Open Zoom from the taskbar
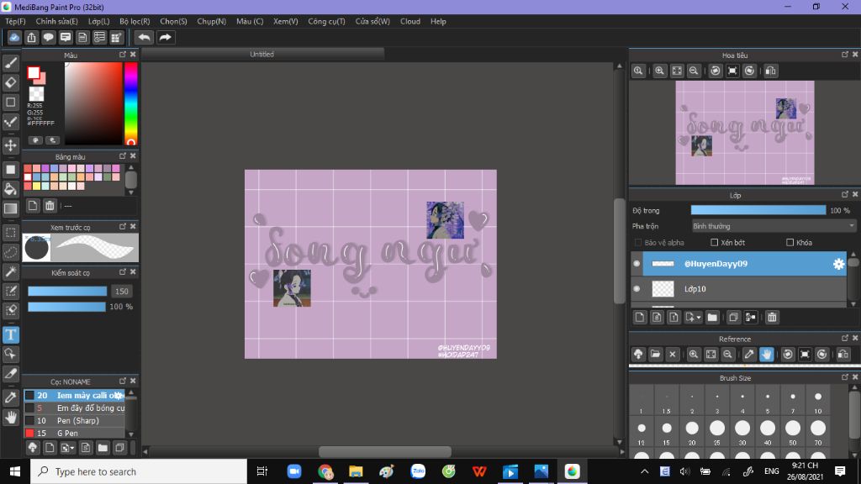This screenshot has width=861, height=484. click(x=294, y=471)
